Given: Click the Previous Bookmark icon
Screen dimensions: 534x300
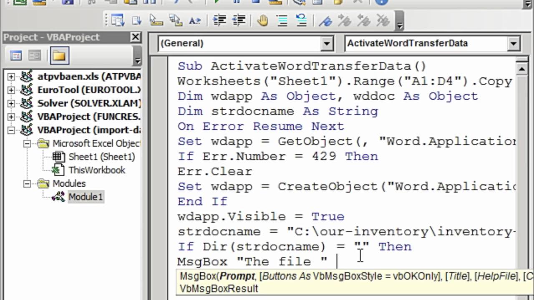Looking at the screenshot, I should (364, 20).
